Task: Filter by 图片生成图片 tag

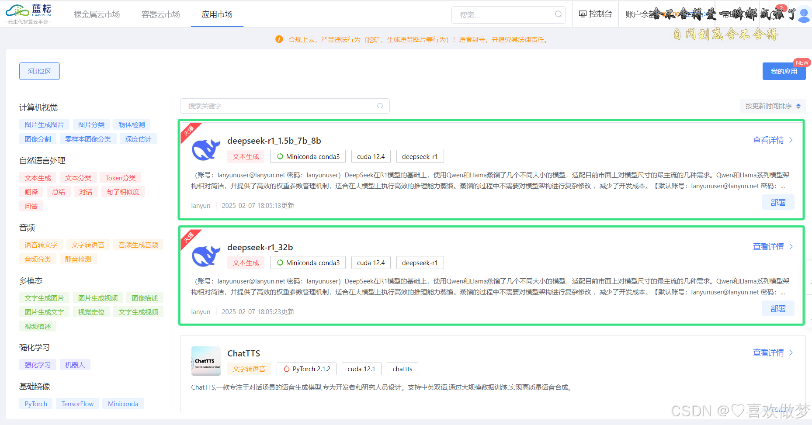Action: click(44, 125)
